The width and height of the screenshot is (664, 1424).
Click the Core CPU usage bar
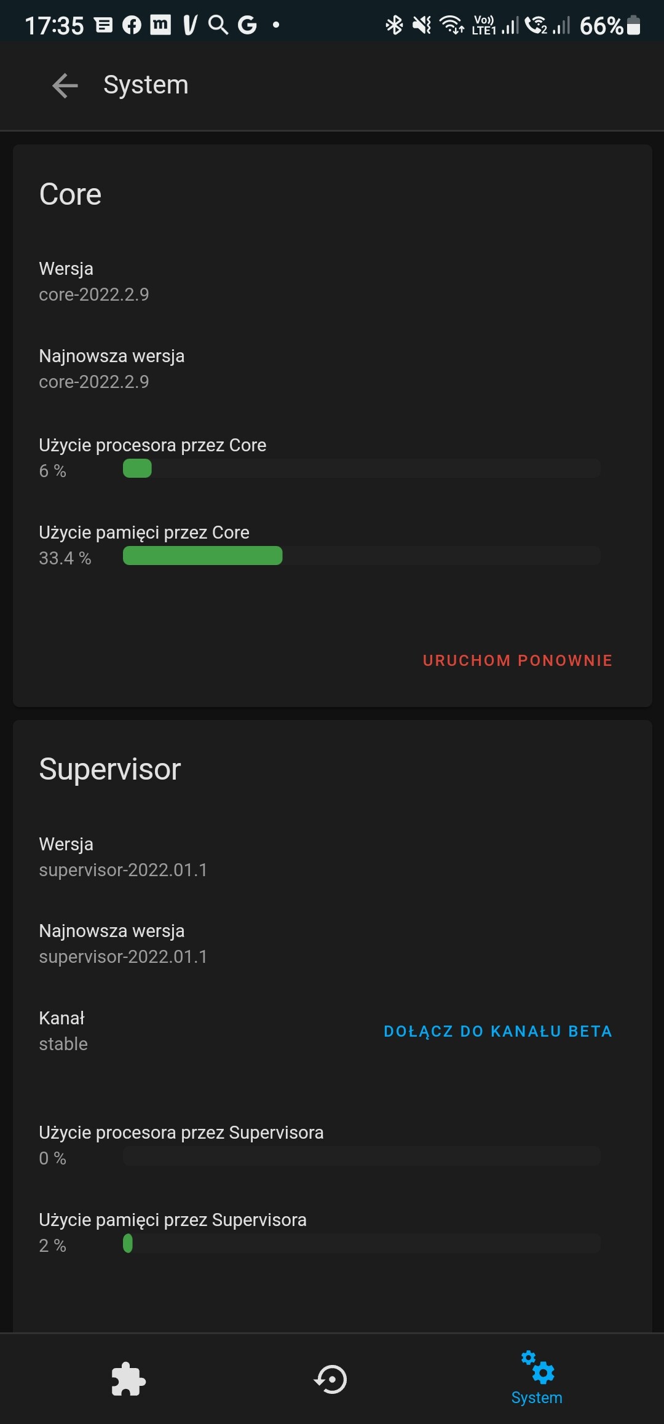362,469
